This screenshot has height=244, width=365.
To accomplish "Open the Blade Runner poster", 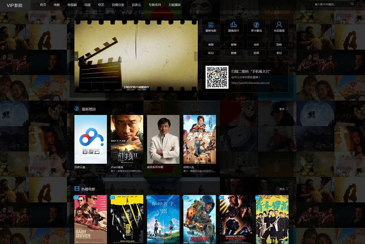I will tap(236, 219).
